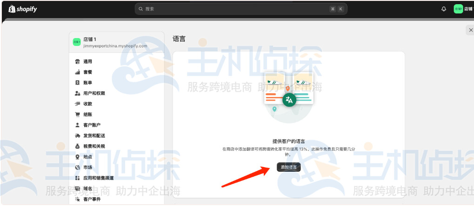Image resolution: width=474 pixels, height=206 pixels.
Task: Click the ⌘ K shortcut hint
Action: click(x=337, y=9)
